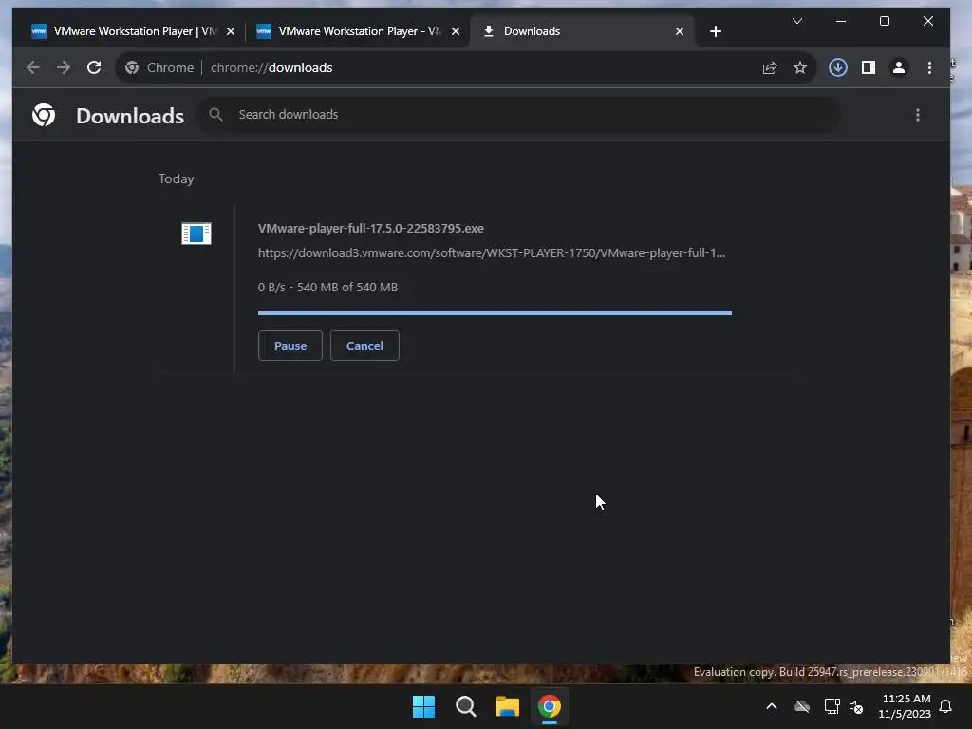Close the first VMware Workstation Player tab
The width and height of the screenshot is (972, 729).
(x=231, y=31)
